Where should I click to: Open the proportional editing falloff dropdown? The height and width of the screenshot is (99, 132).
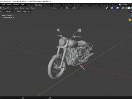[x=78, y=8]
